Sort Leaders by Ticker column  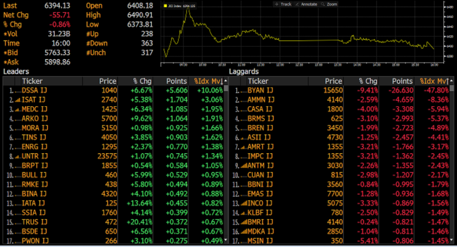[x=32, y=81]
